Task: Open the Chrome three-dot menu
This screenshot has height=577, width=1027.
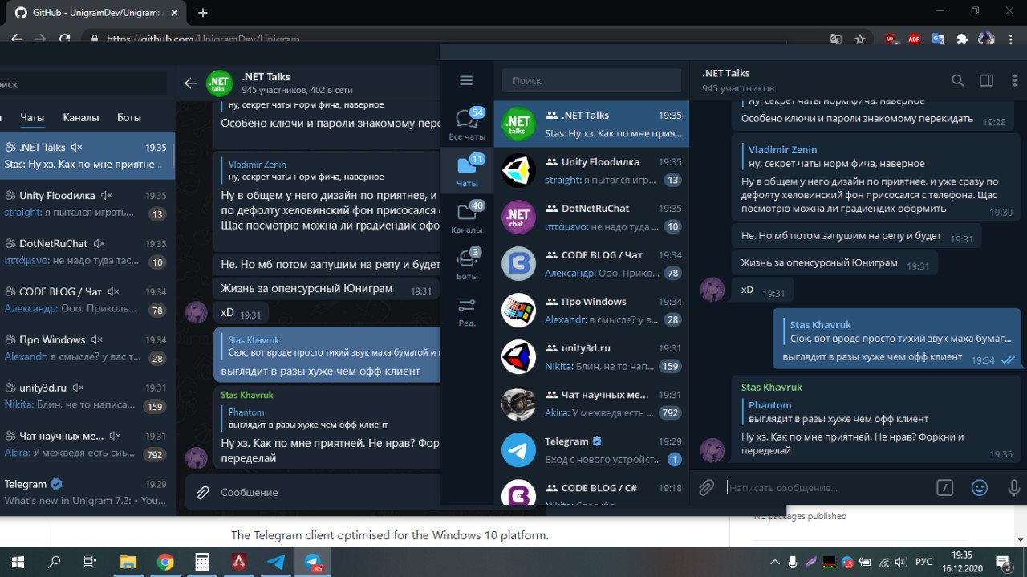Action: click(x=1013, y=39)
